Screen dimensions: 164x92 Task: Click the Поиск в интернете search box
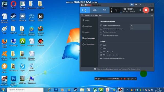[x=25, y=90]
